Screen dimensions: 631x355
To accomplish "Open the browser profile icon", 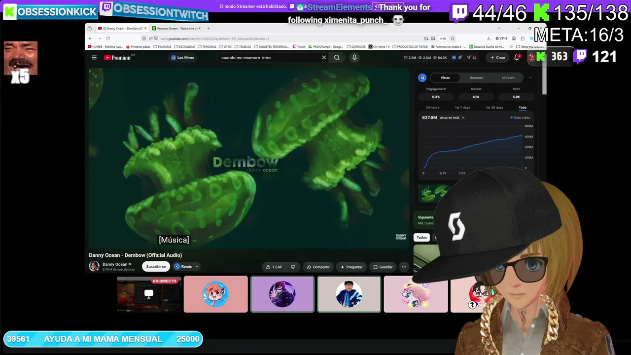I will (514, 38).
